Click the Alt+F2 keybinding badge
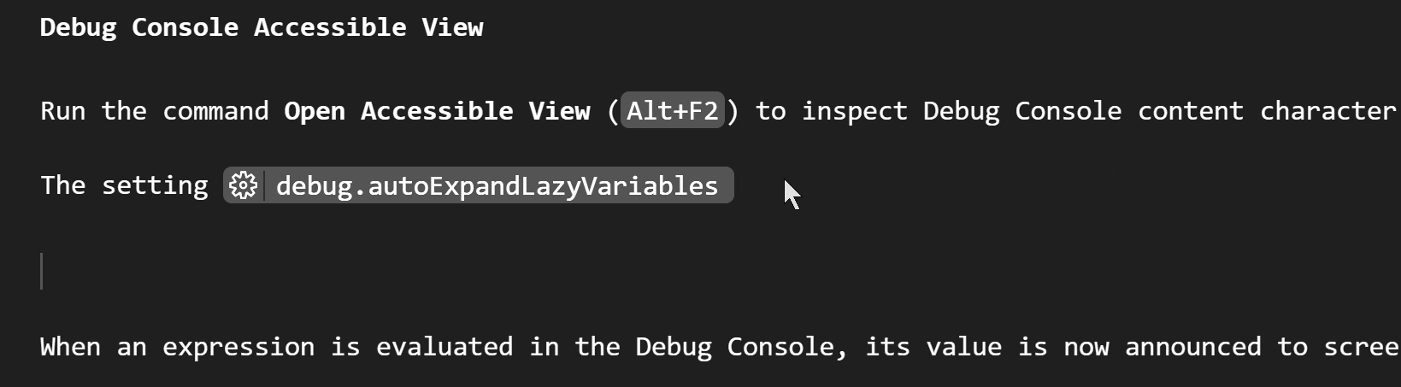Screen dimensions: 1401x387 coord(673,111)
